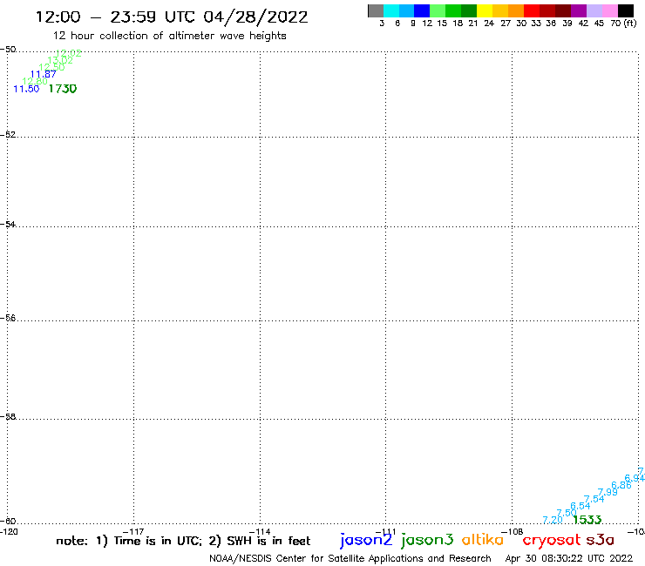Click the pure blue swatch in the color scale
This screenshot has width=645, height=566.
pyautogui.click(x=423, y=10)
